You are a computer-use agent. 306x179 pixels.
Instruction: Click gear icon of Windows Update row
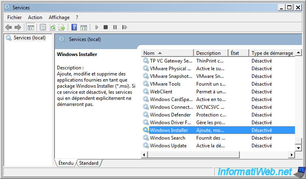pyautogui.click(x=145, y=145)
